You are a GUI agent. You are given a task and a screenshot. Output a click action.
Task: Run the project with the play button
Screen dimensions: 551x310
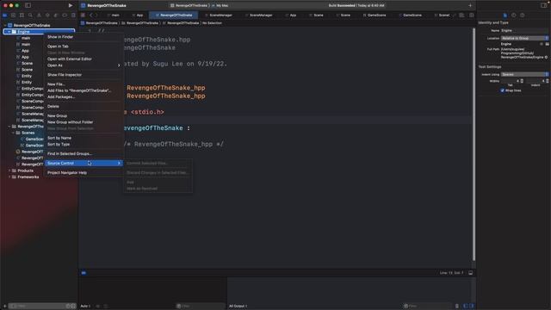point(71,5)
